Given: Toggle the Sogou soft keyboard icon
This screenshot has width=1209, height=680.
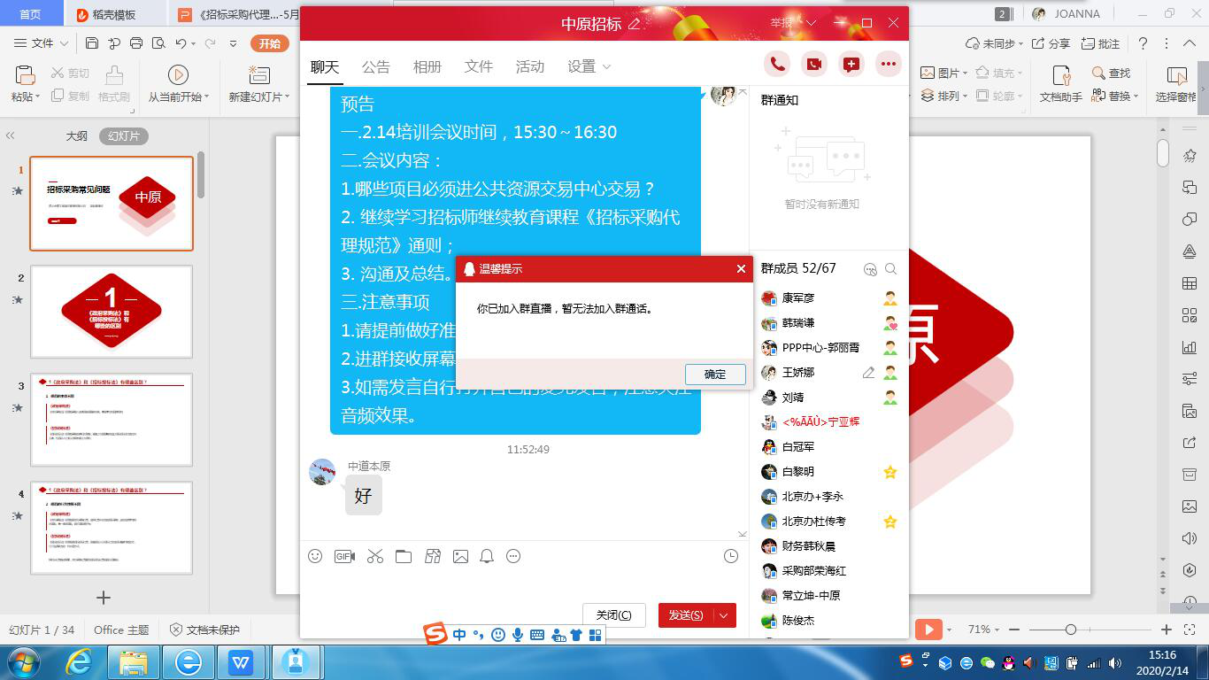Looking at the screenshot, I should [x=536, y=635].
